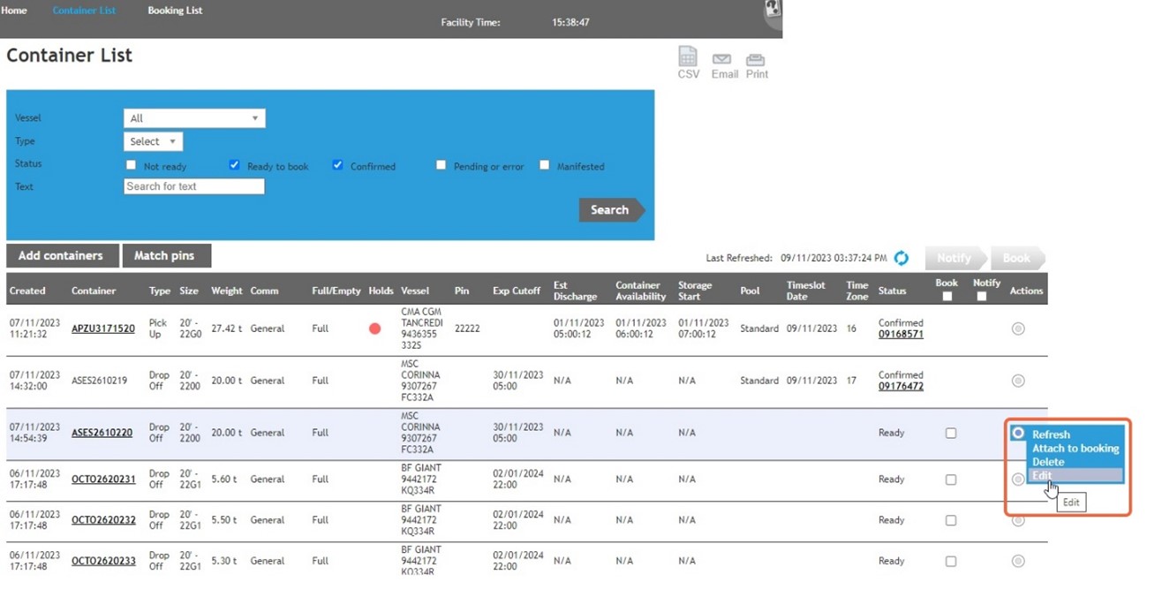
Task: Tick the Manifested status checkbox
Action: point(544,165)
